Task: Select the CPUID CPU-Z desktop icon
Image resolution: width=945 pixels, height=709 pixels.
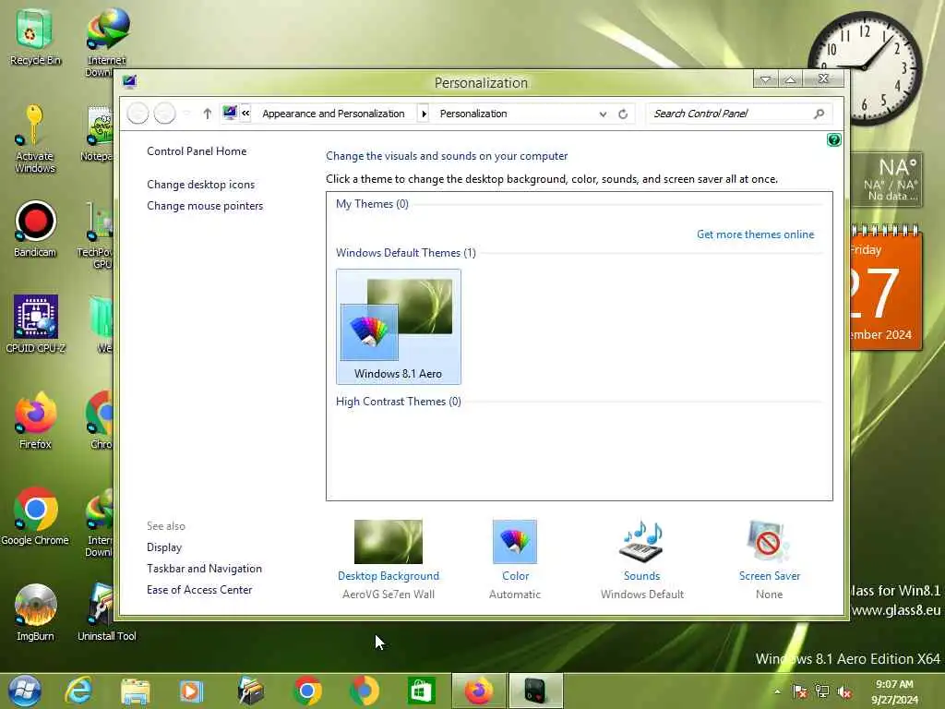Action: tap(35, 324)
